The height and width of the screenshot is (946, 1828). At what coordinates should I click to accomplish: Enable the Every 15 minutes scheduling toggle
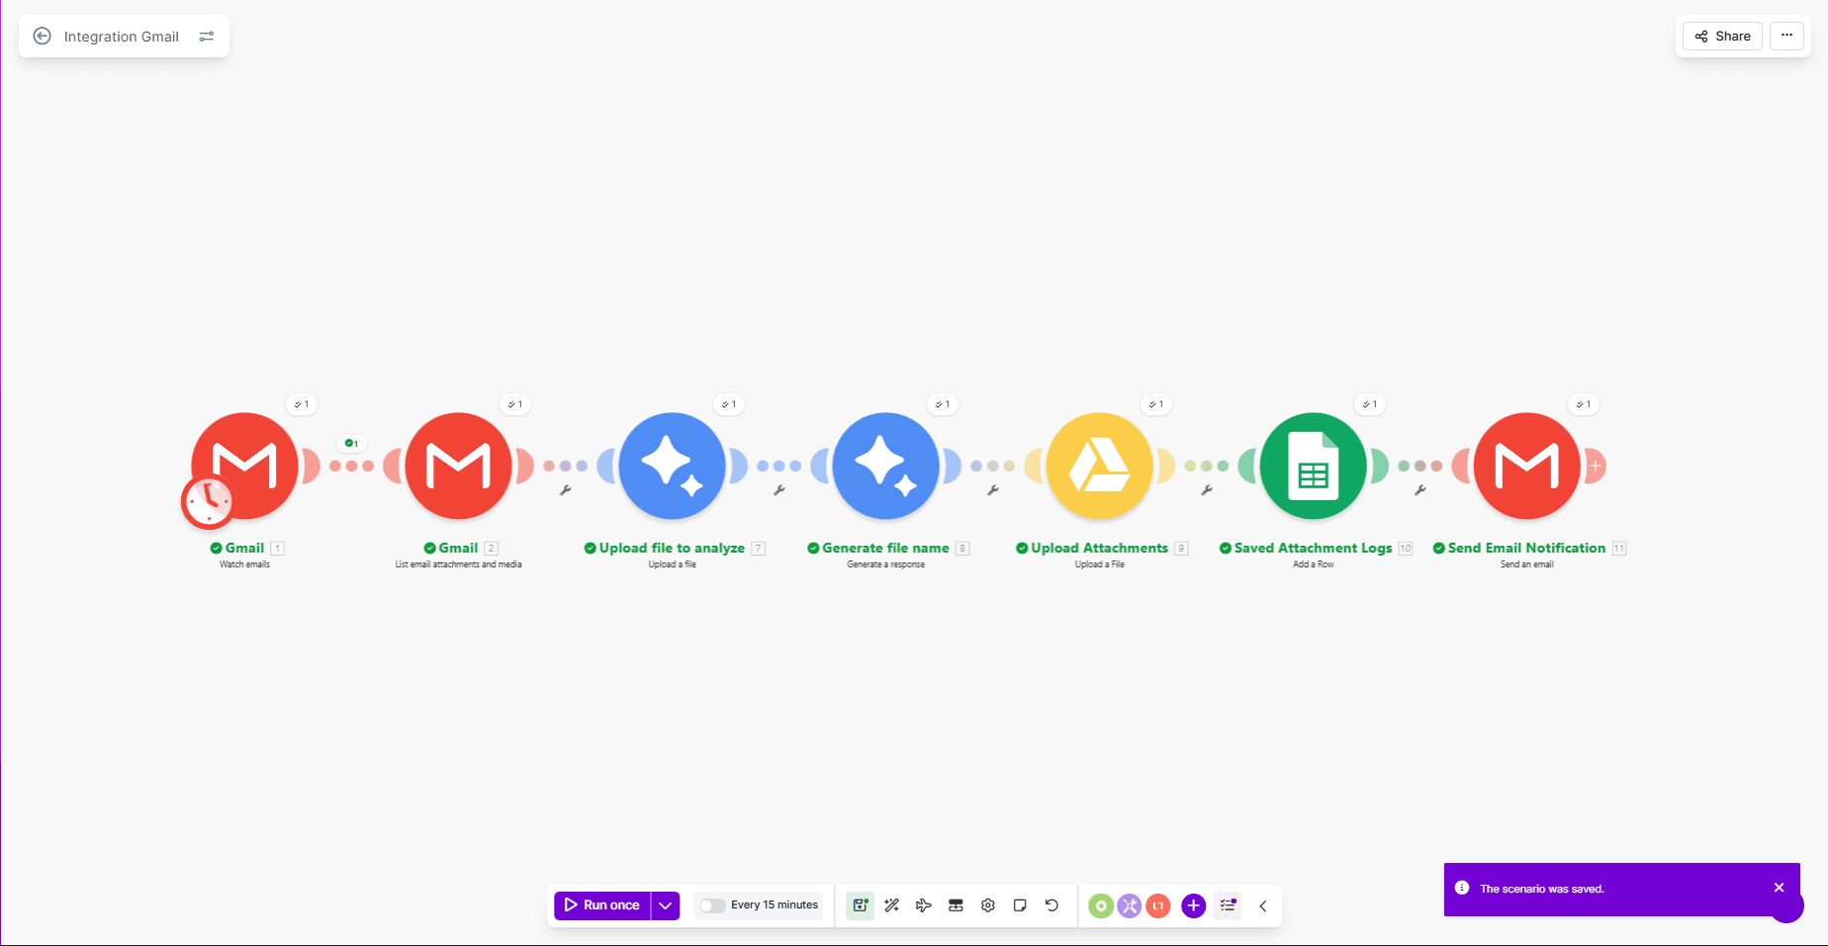point(711,904)
